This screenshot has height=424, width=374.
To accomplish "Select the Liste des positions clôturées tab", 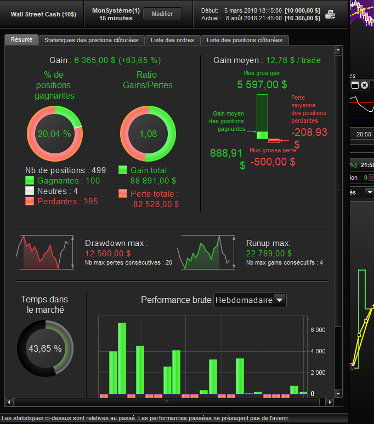I will click(245, 40).
